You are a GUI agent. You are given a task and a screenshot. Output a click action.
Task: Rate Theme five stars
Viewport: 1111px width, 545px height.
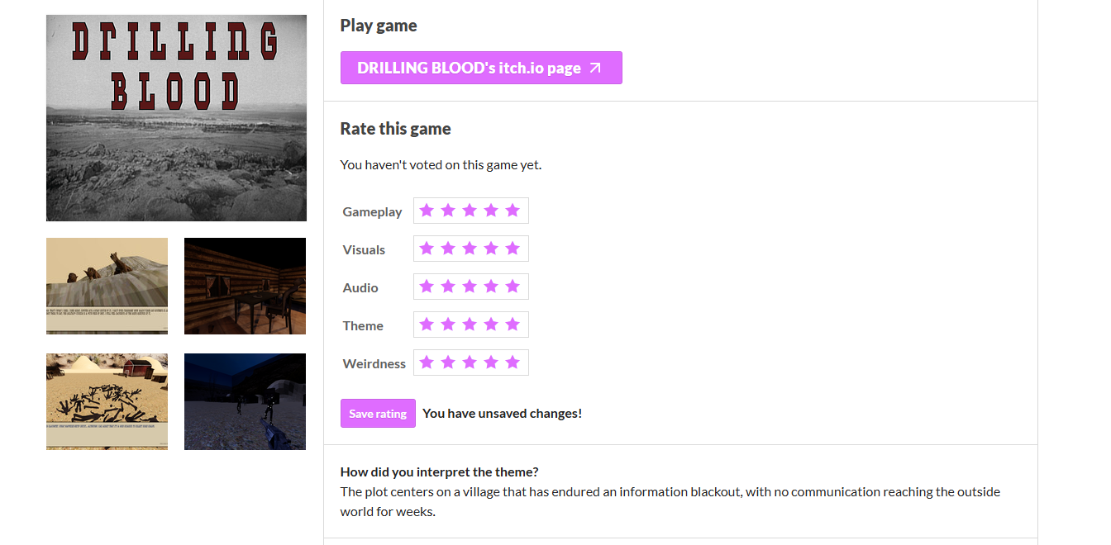(x=513, y=325)
